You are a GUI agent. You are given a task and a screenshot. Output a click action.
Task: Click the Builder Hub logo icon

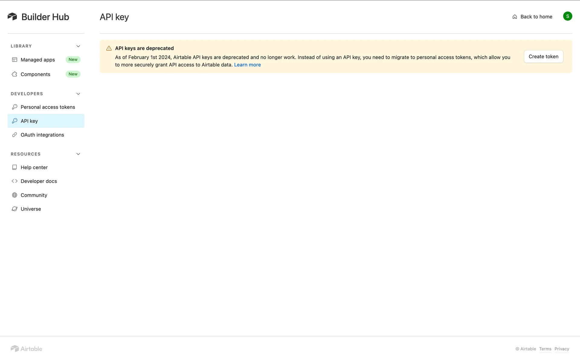(x=12, y=17)
